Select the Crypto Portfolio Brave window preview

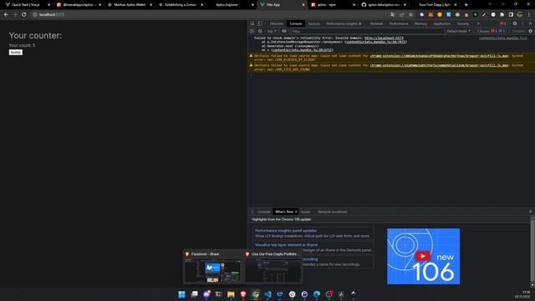click(x=273, y=267)
